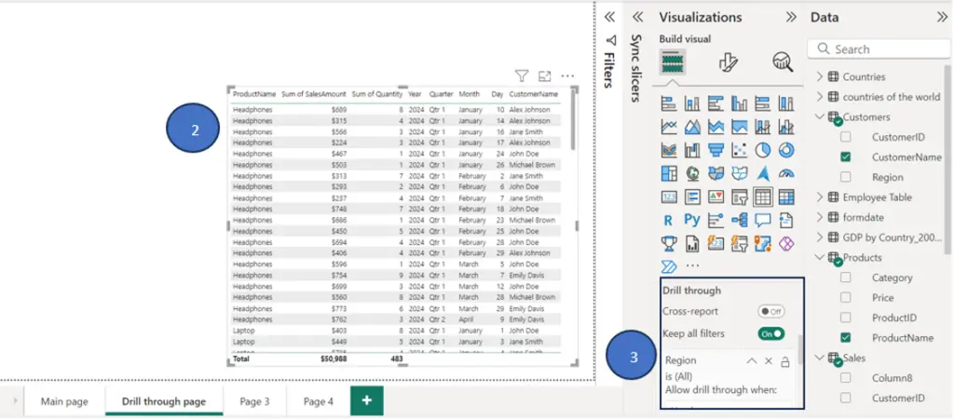Open more options on the table visual
The width and height of the screenshot is (954, 419).
click(567, 76)
